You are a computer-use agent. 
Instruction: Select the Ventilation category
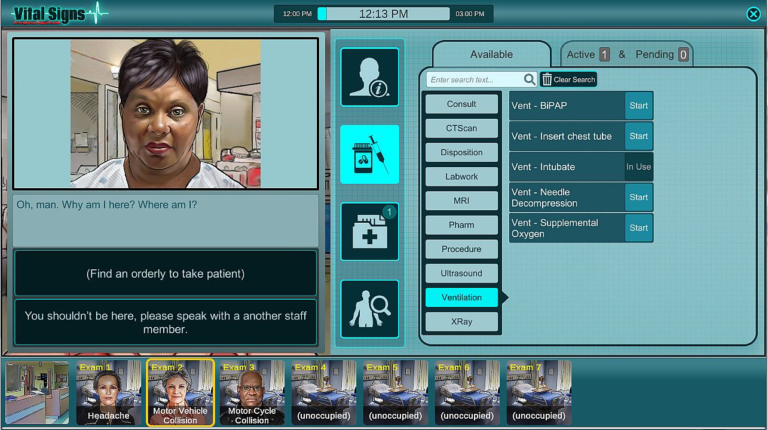point(461,297)
